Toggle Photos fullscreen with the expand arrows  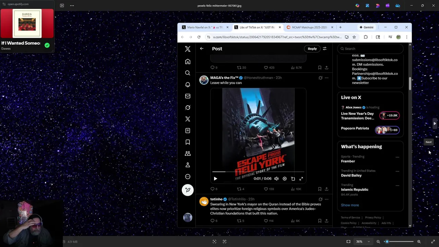[433, 242]
